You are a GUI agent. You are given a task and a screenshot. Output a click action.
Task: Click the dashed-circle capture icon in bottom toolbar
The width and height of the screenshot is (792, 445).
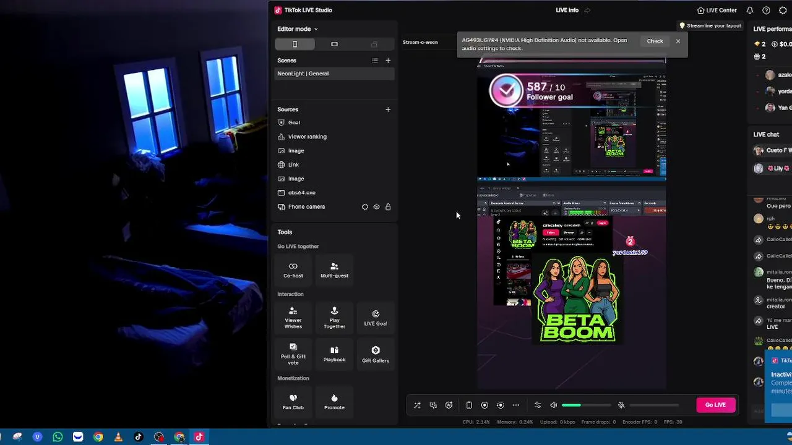(x=501, y=405)
